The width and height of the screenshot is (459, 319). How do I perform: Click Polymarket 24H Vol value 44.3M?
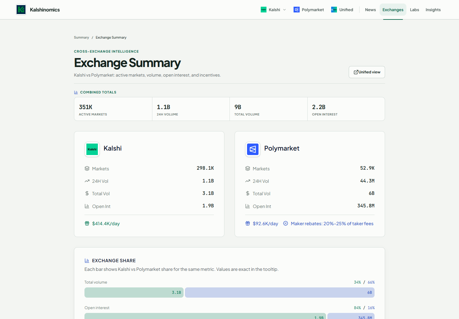point(367,181)
